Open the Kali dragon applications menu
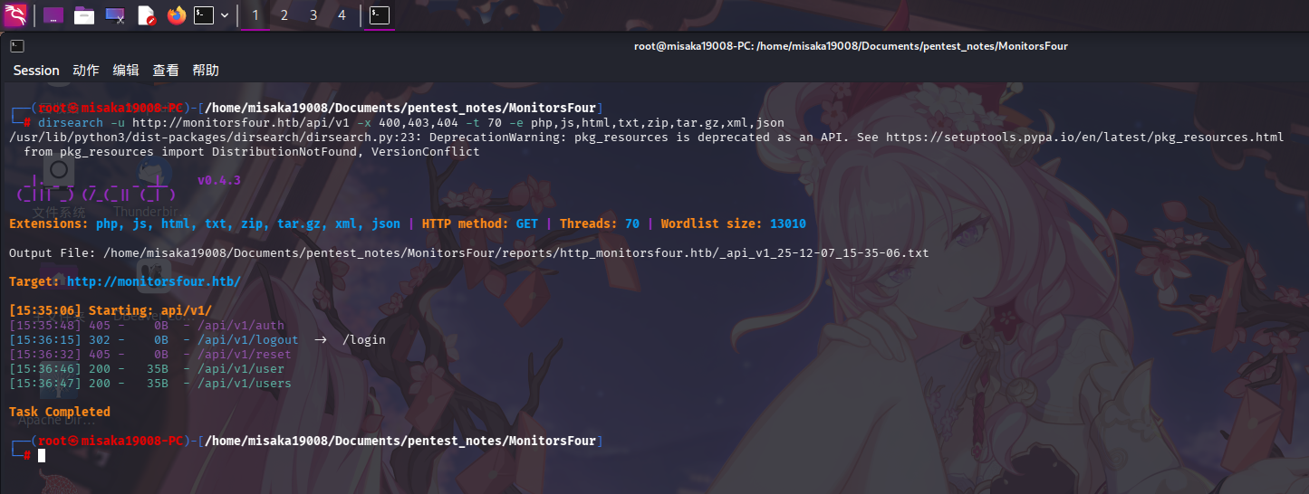 pyautogui.click(x=15, y=14)
